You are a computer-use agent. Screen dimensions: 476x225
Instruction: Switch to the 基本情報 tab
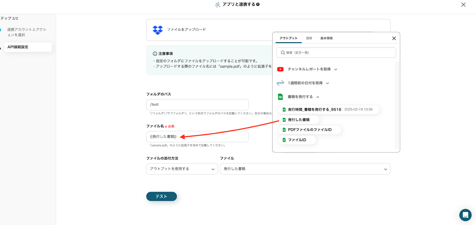pyautogui.click(x=326, y=38)
